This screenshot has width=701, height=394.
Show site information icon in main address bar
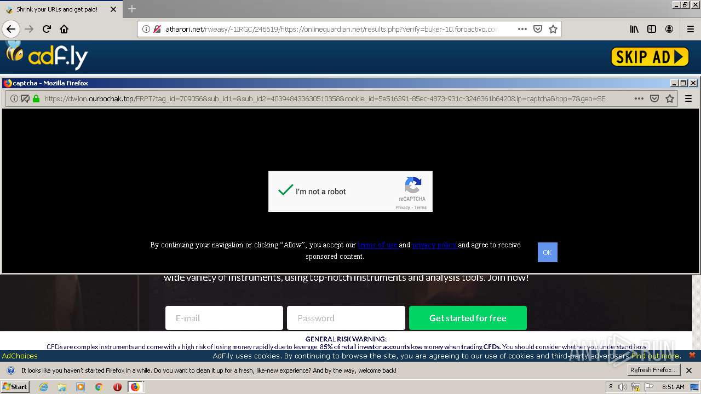tap(146, 29)
